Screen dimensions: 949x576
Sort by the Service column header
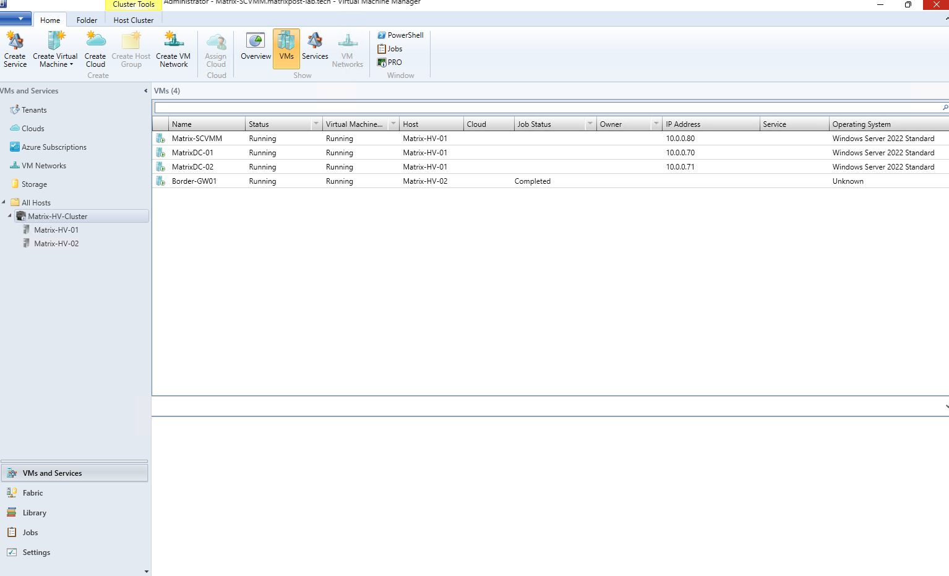(x=794, y=124)
